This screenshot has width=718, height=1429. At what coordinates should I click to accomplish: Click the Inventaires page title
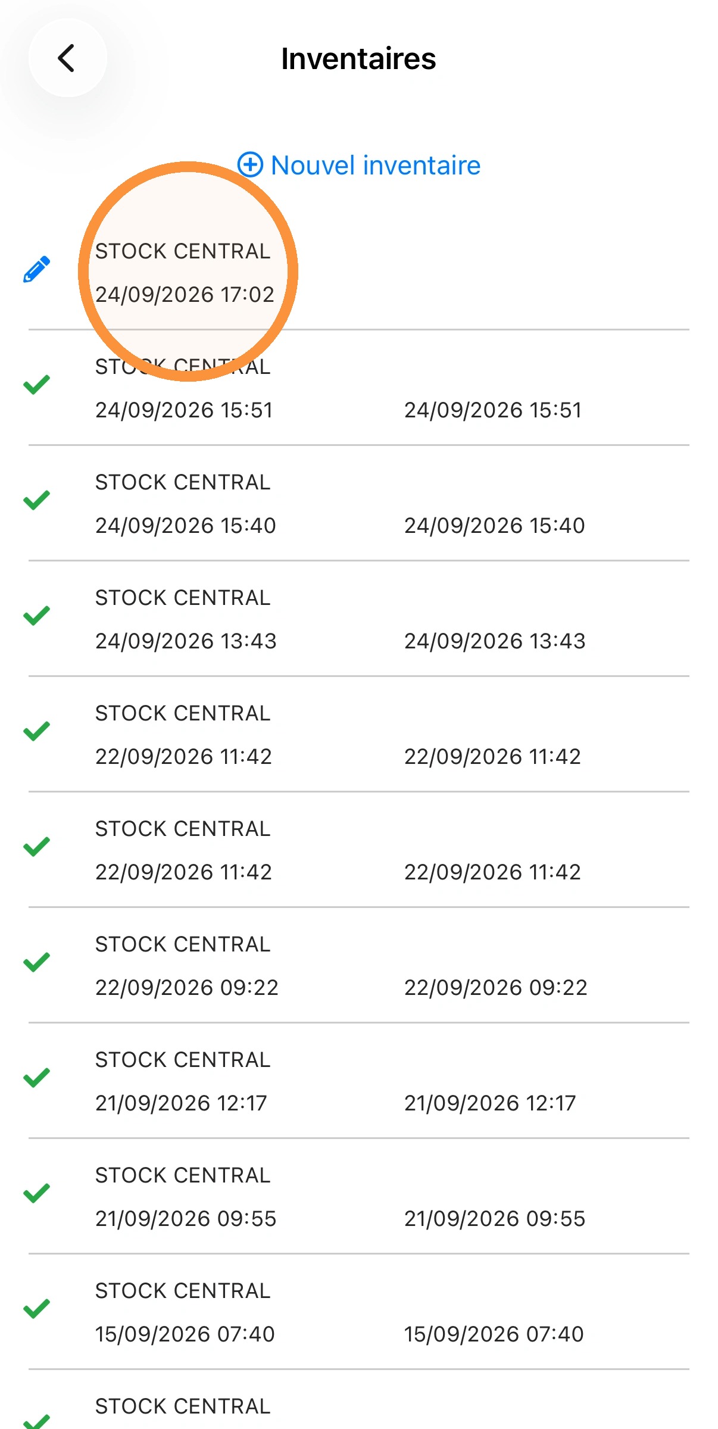pyautogui.click(x=358, y=58)
